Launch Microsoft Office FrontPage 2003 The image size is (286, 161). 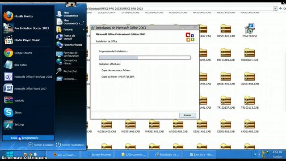point(28,77)
